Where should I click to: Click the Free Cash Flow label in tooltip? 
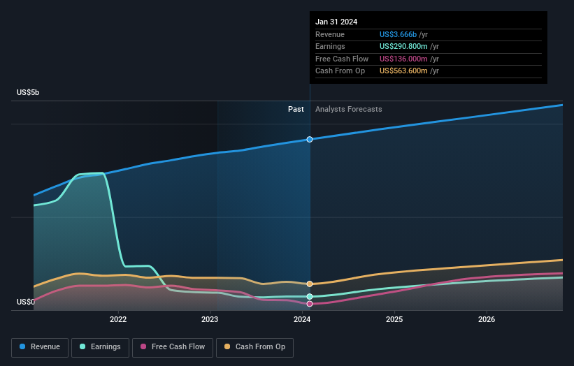point(342,59)
